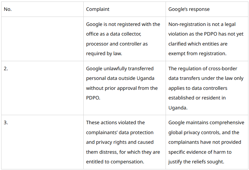Select the row number "3." cell
This screenshot has height=170, width=249.
click(x=6, y=122)
